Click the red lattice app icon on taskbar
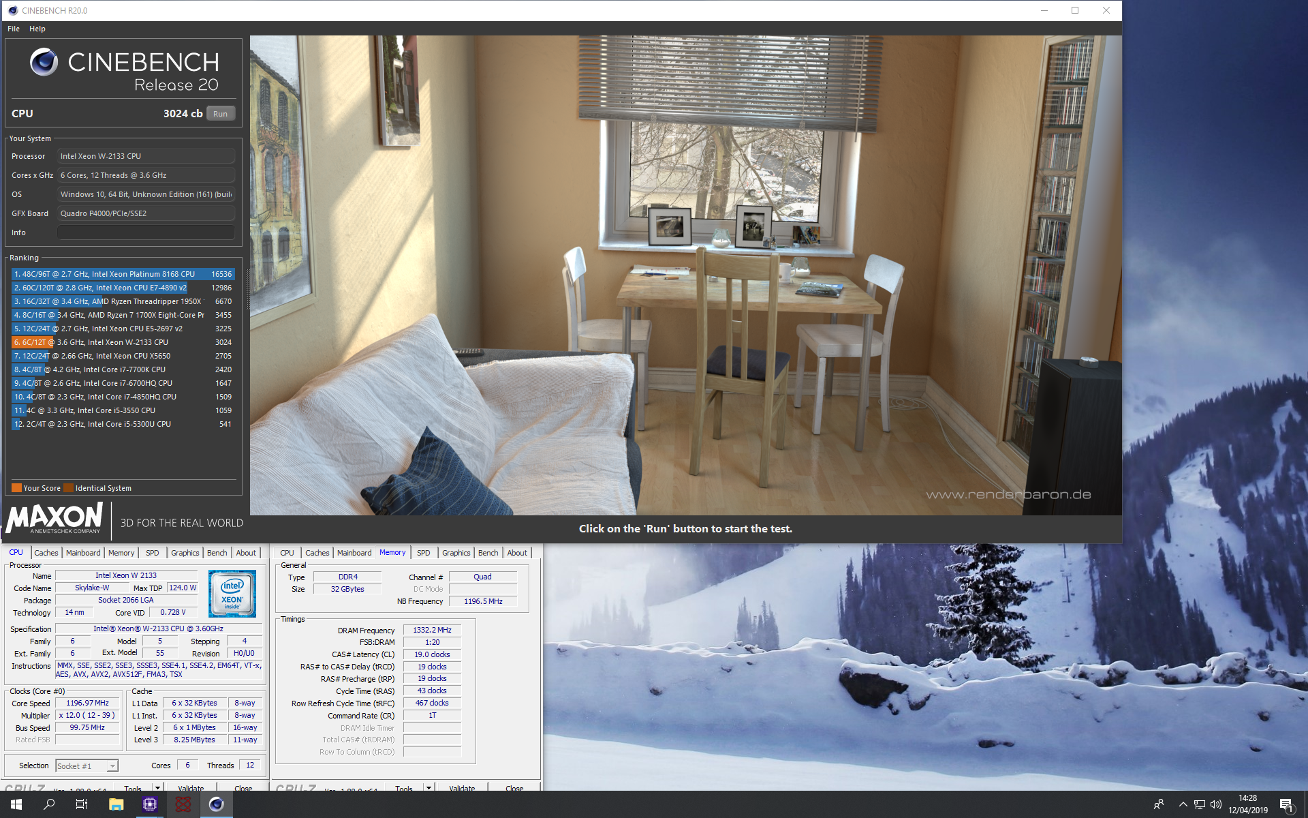The height and width of the screenshot is (818, 1308). point(183,804)
